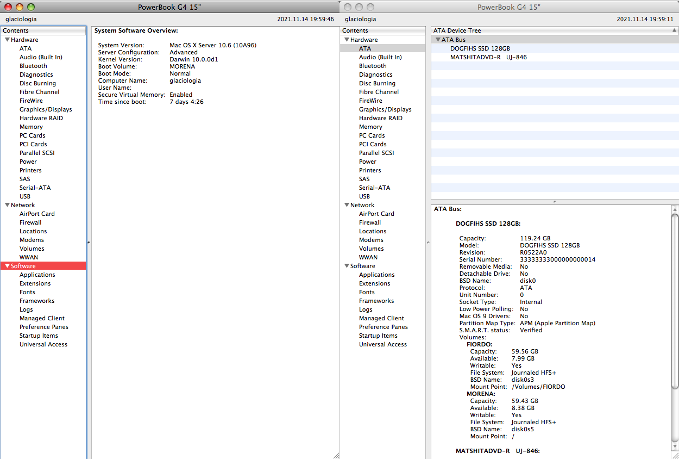Select Graphics/Displays in right window

tap(385, 109)
